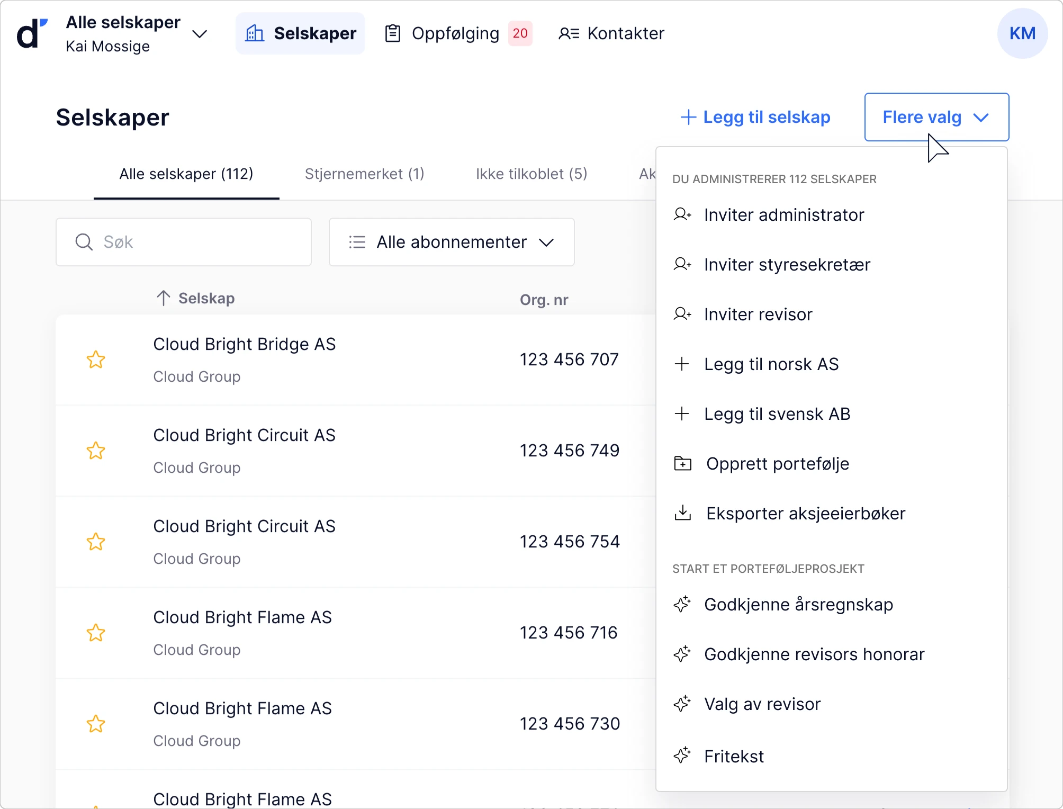1063x809 pixels.
Task: Open the Alle abonnementer filter dropdown
Action: coord(452,242)
